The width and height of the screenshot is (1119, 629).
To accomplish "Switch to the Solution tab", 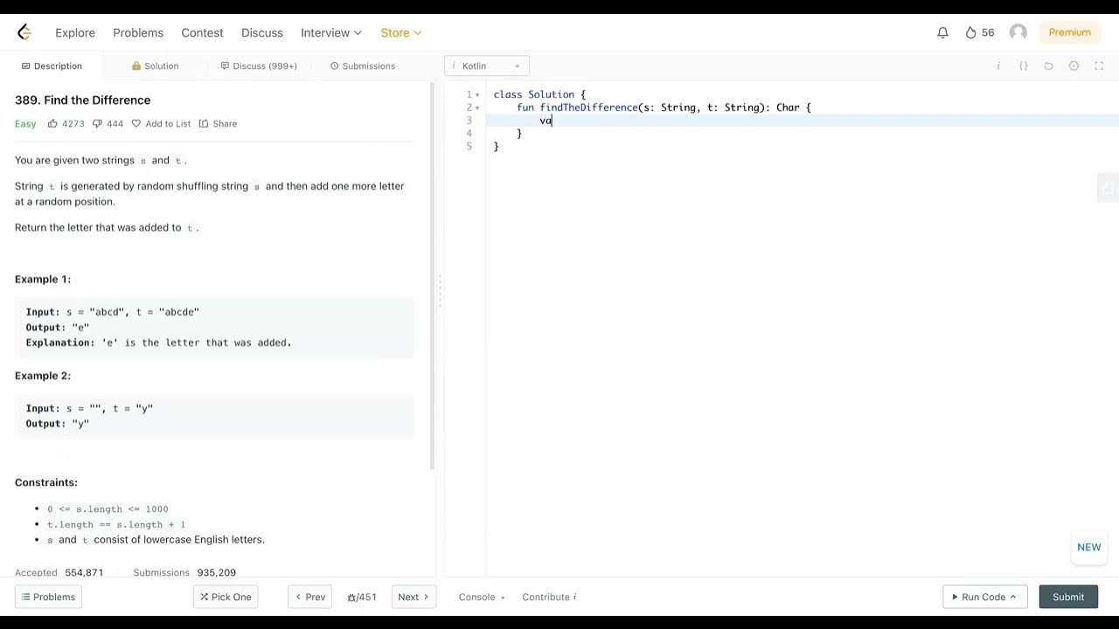I will pyautogui.click(x=155, y=66).
